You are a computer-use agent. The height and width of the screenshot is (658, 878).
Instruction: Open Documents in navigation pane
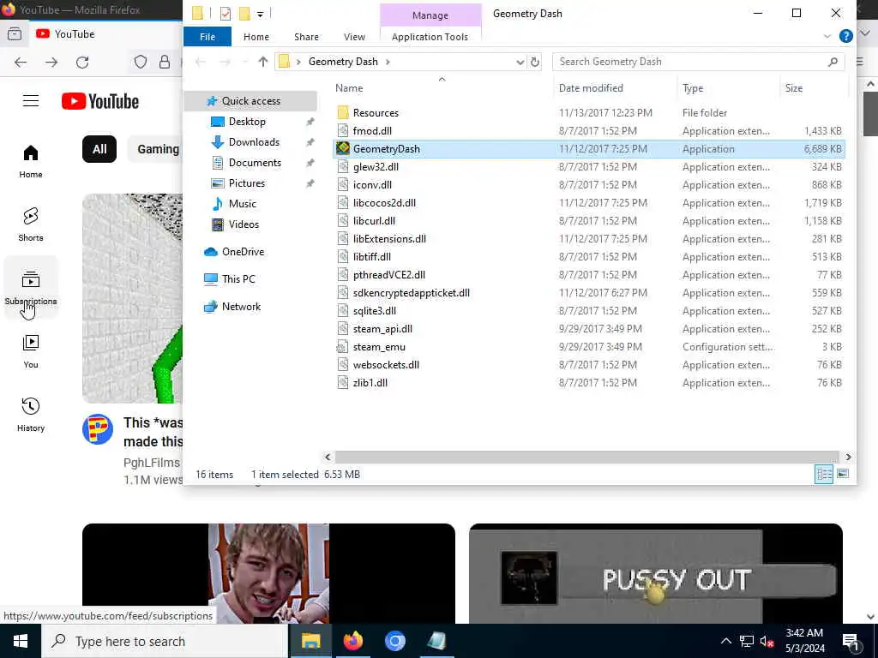coord(255,162)
